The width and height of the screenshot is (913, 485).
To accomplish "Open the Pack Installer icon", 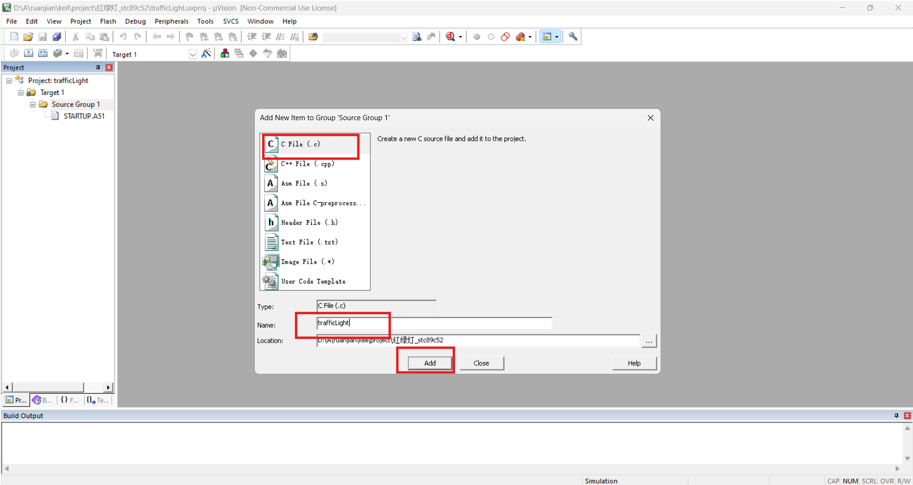I will coord(282,53).
